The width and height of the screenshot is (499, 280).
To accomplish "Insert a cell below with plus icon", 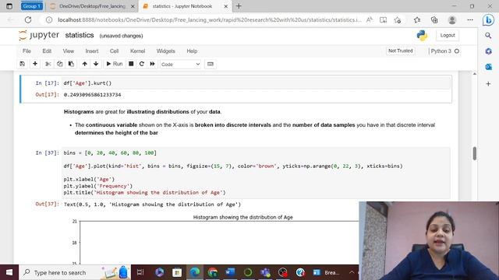I will pyautogui.click(x=35, y=64).
